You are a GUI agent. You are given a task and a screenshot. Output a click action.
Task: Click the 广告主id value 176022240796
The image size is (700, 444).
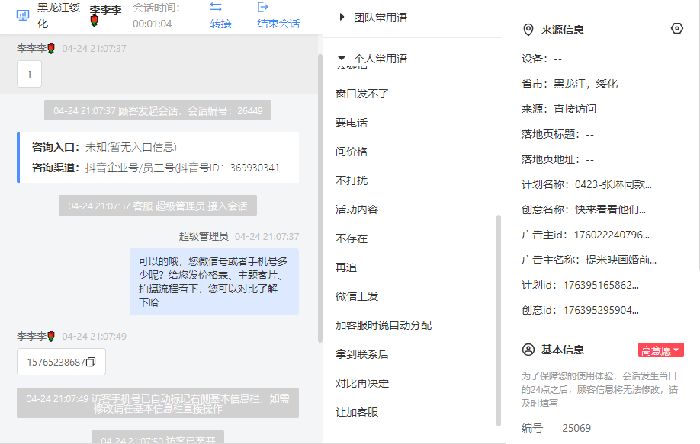coord(612,235)
